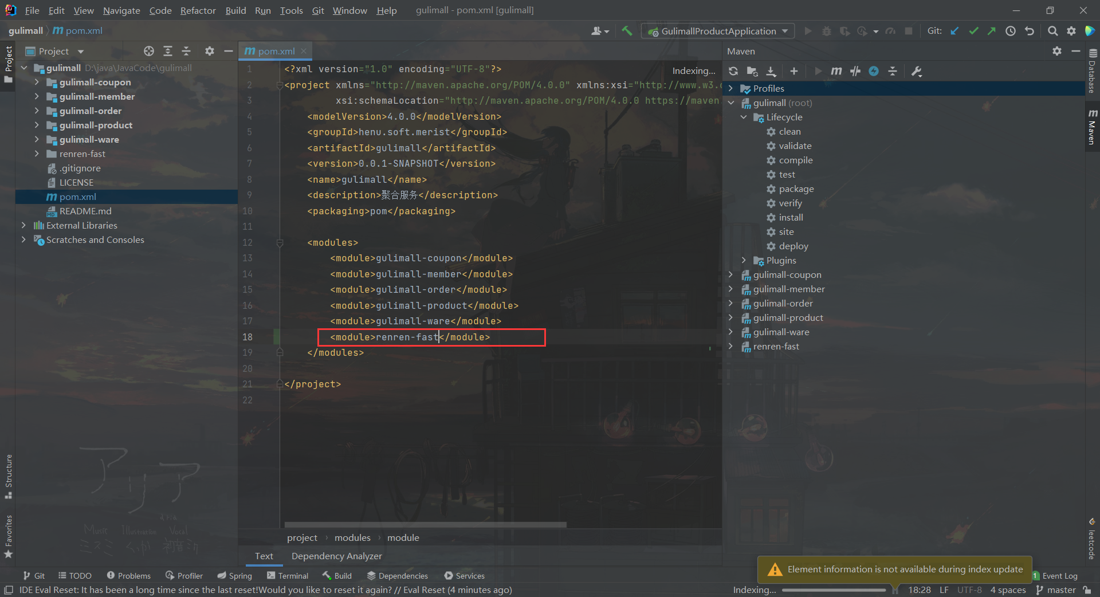Collapse all in Maven tool window
The height and width of the screenshot is (597, 1100).
892,71
